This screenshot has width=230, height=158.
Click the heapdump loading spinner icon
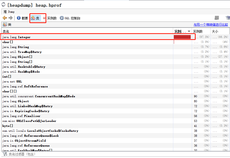coord(3,4)
